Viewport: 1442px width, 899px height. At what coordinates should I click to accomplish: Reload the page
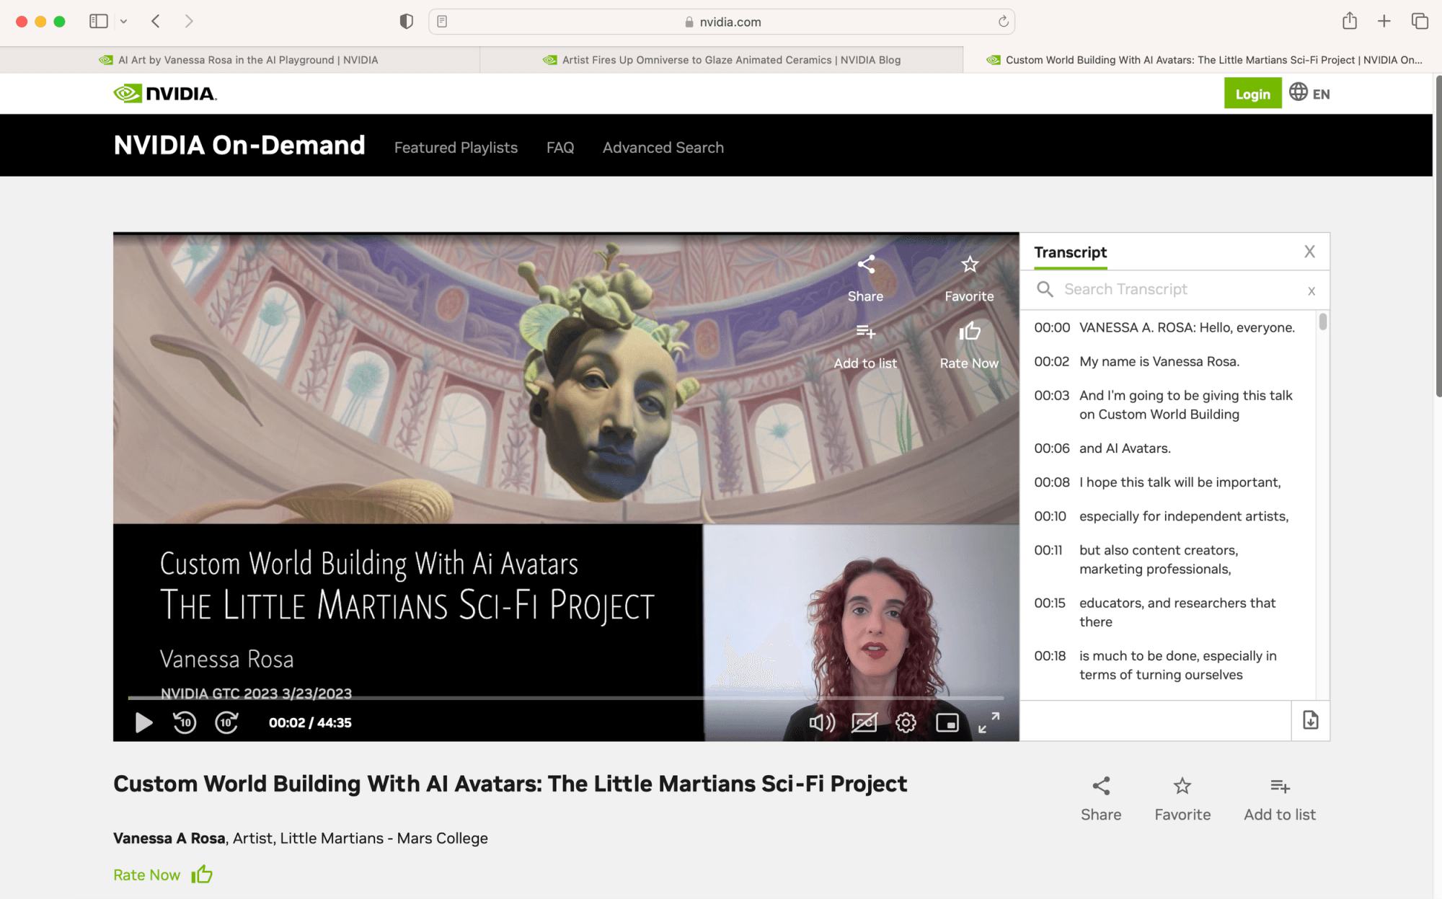click(x=1003, y=22)
